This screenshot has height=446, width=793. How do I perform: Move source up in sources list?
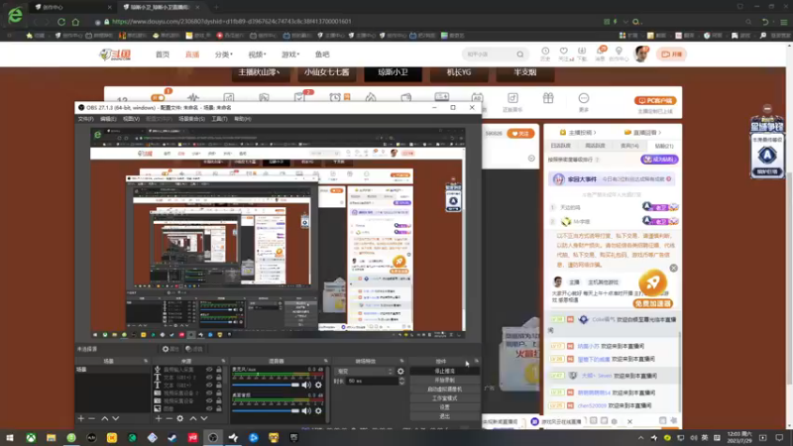(x=193, y=418)
